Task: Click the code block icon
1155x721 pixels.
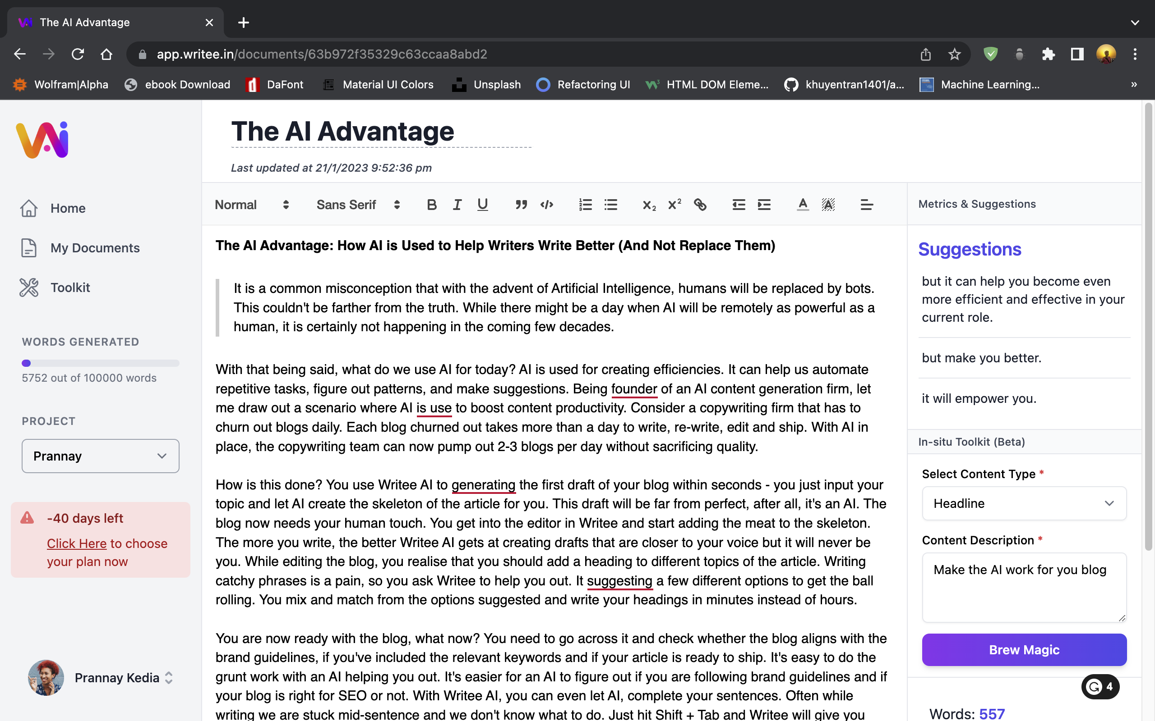Action: point(546,205)
